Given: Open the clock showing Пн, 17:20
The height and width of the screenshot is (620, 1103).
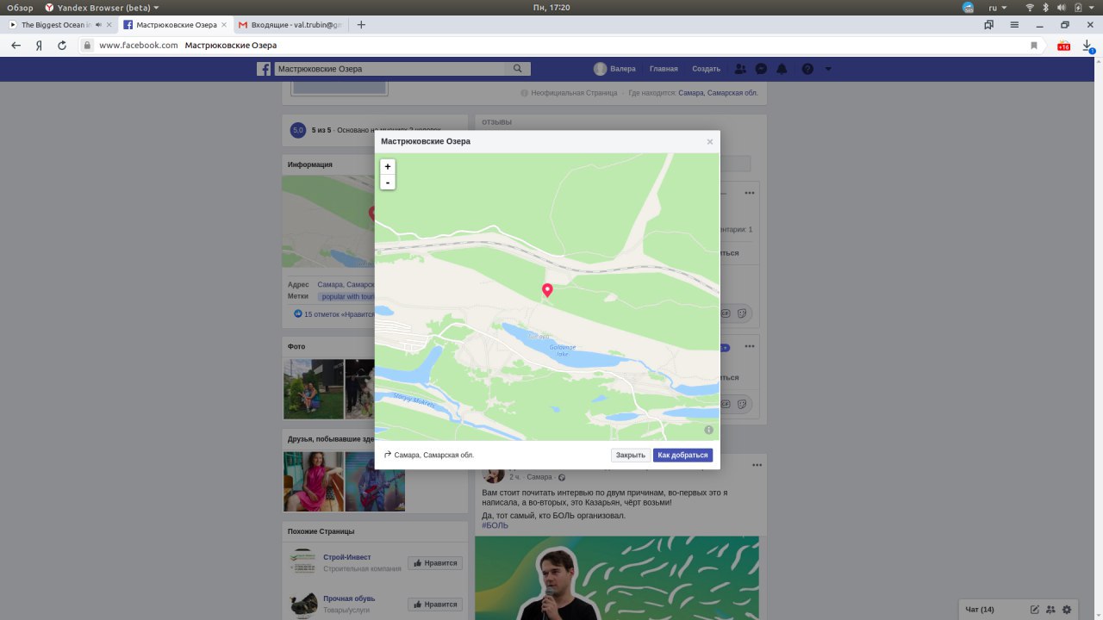Looking at the screenshot, I should (x=551, y=7).
